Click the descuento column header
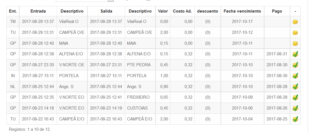 pos(208,11)
